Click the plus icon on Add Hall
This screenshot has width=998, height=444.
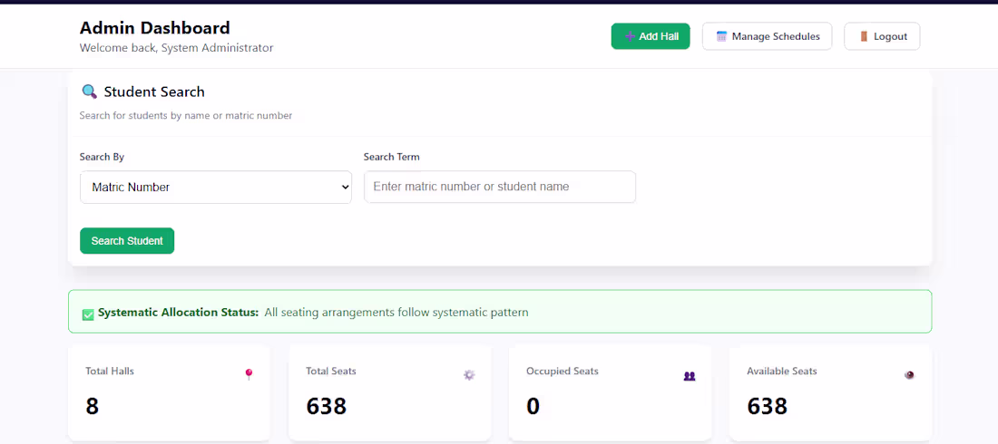pos(630,36)
